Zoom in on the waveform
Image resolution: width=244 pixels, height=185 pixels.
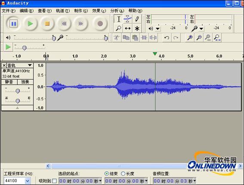(x=190, y=38)
